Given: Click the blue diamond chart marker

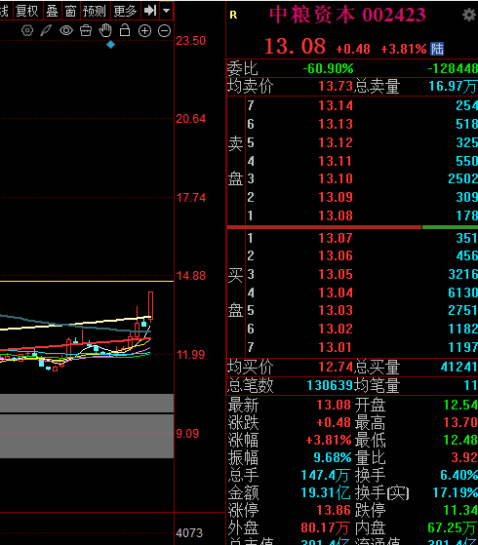Looking at the screenshot, I should point(110,45).
